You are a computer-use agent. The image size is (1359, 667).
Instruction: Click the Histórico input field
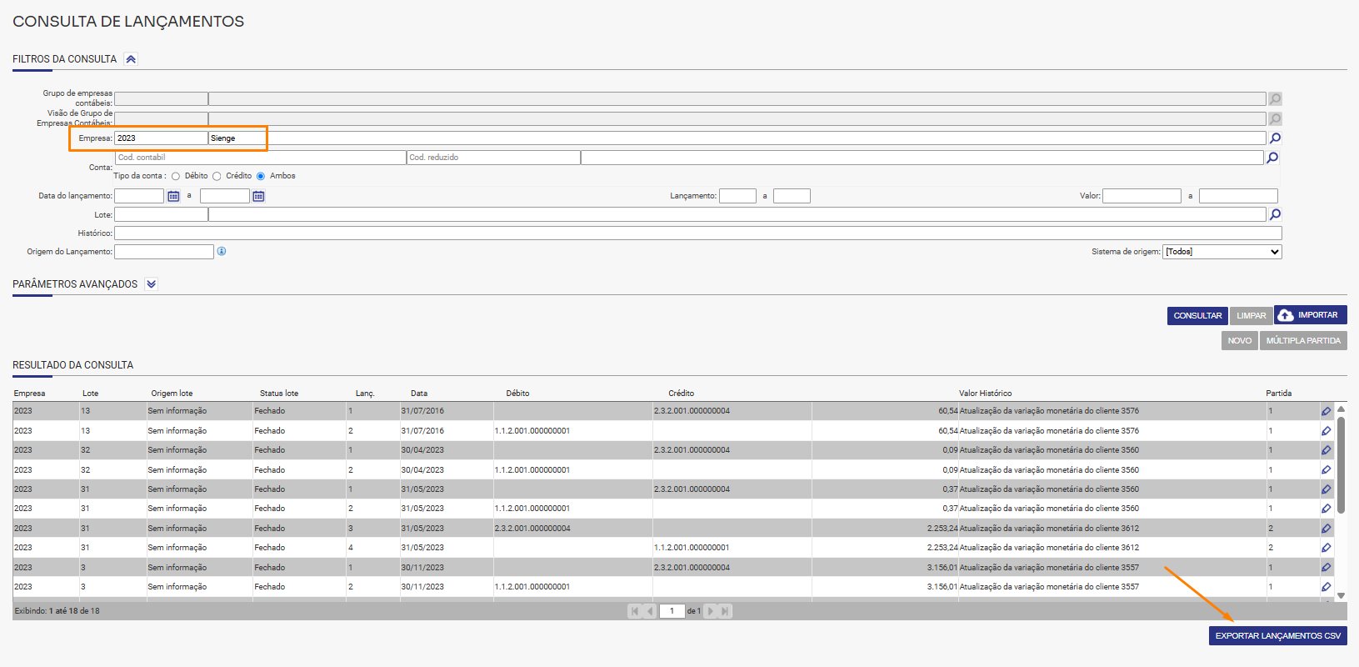(697, 233)
